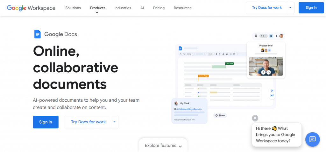Image resolution: width=326 pixels, height=152 pixels.
Task: Click the share people icon in illustration
Action: 271,36
